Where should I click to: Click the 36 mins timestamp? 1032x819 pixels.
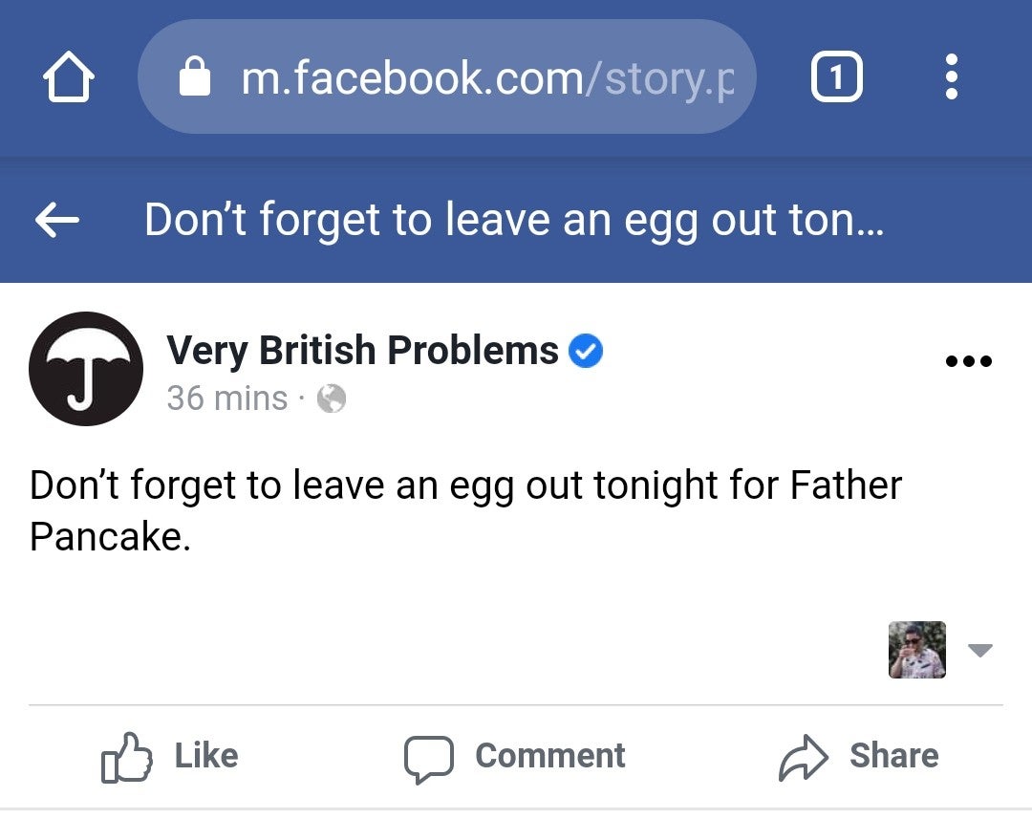pos(226,398)
